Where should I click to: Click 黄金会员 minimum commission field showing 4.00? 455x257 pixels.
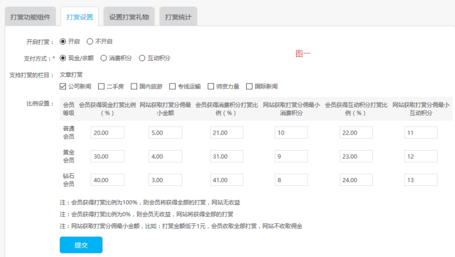coord(165,155)
